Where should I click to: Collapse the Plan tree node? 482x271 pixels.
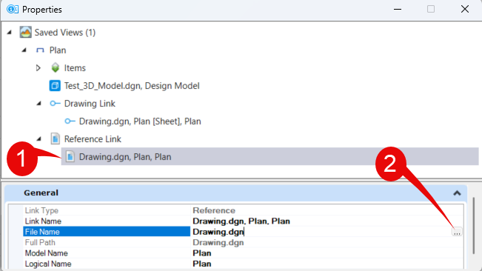tap(24, 50)
